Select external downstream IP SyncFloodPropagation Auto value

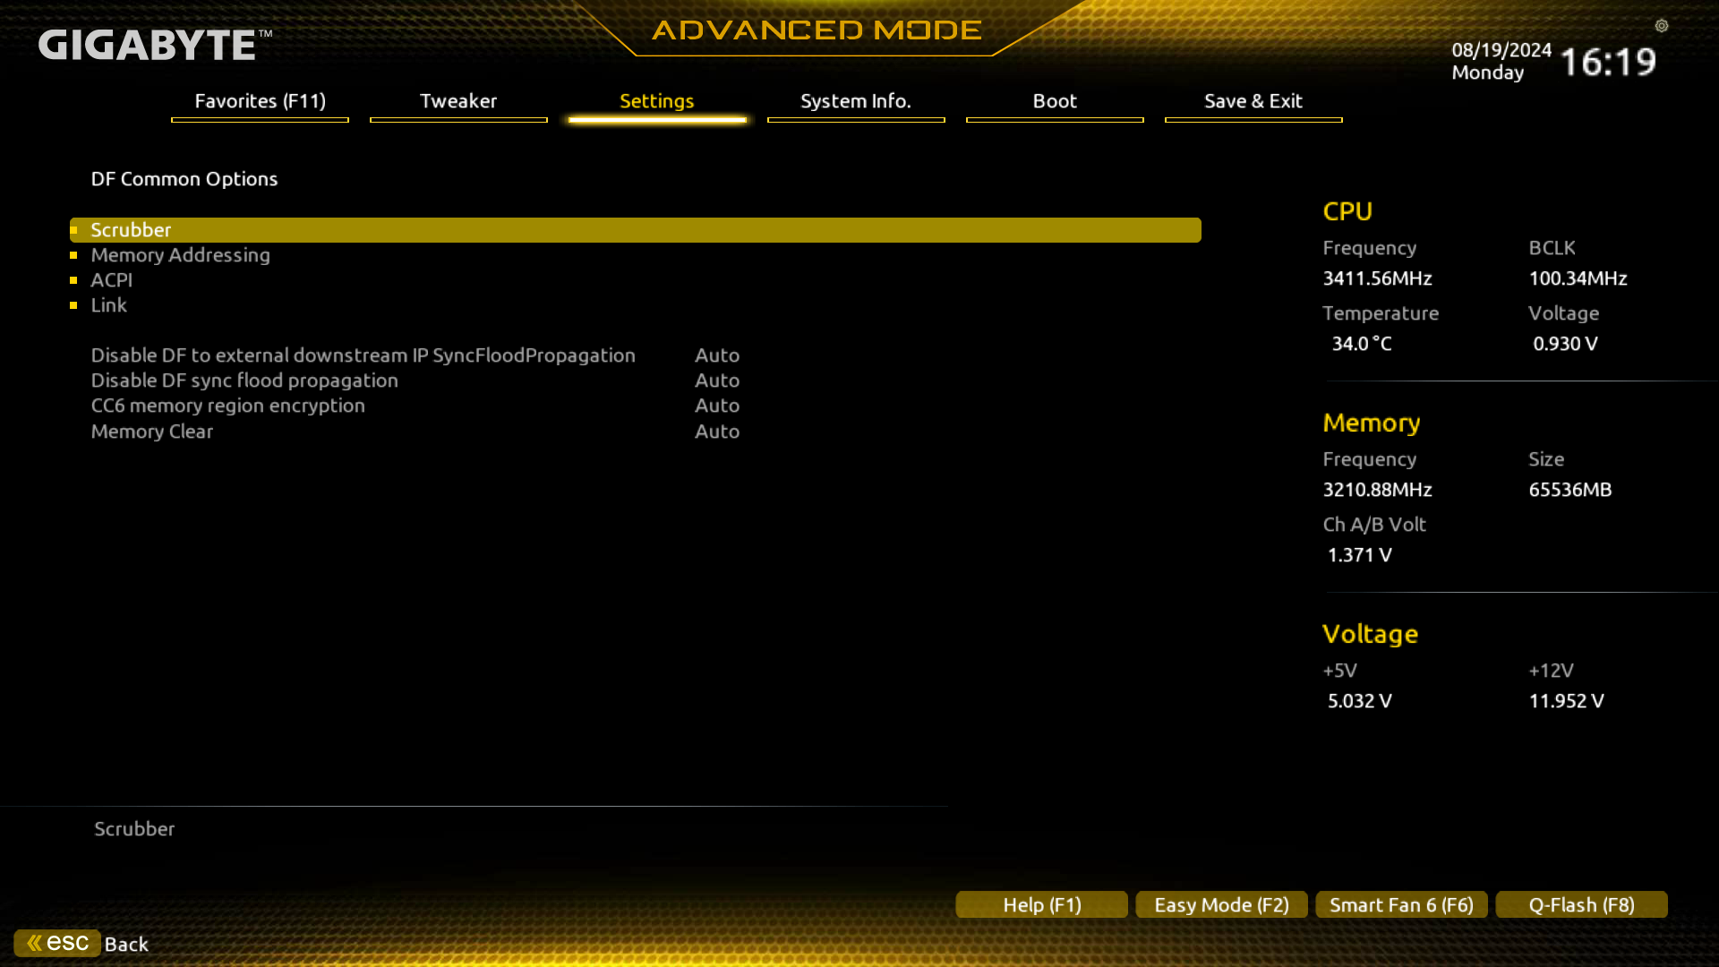point(716,355)
